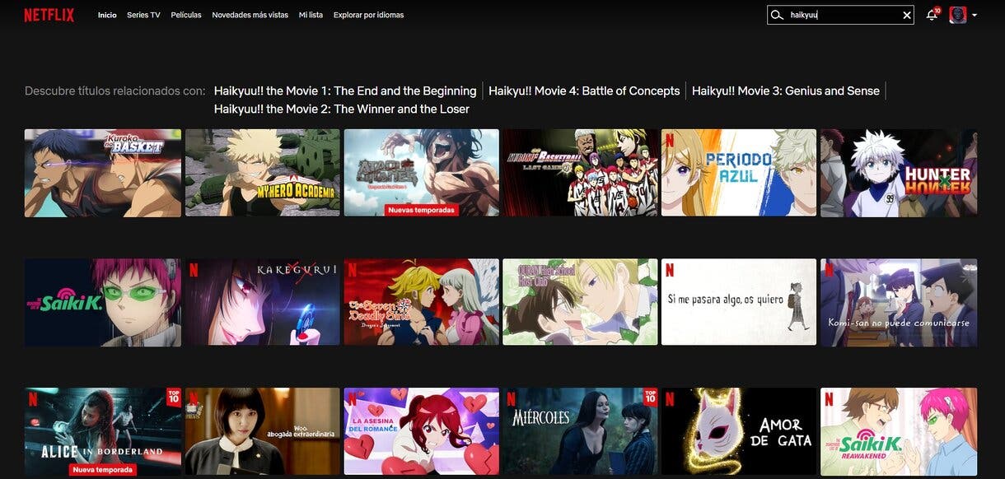Viewport: 1005px width, 479px height.
Task: Select the Kakegurui thumbnail
Action: click(x=262, y=302)
